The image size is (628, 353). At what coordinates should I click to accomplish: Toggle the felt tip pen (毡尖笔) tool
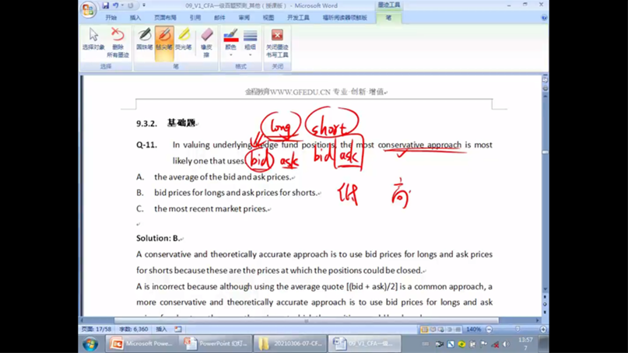pyautogui.click(x=164, y=43)
